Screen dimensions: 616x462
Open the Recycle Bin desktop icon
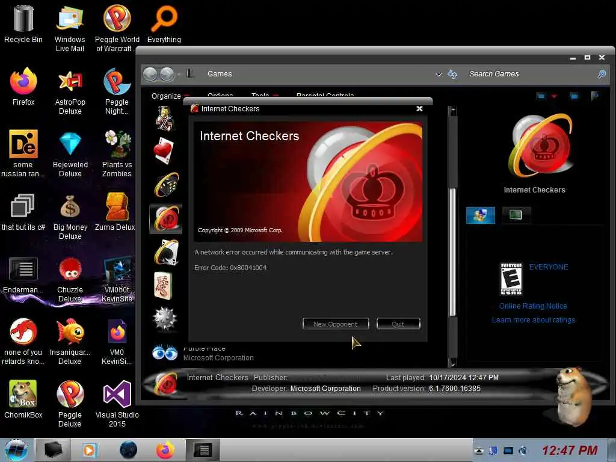click(x=23, y=24)
